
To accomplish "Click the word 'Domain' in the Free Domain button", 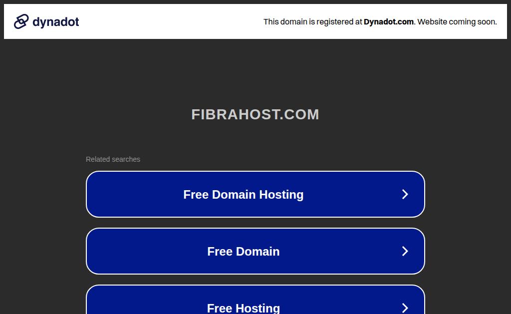I will [x=257, y=252].
